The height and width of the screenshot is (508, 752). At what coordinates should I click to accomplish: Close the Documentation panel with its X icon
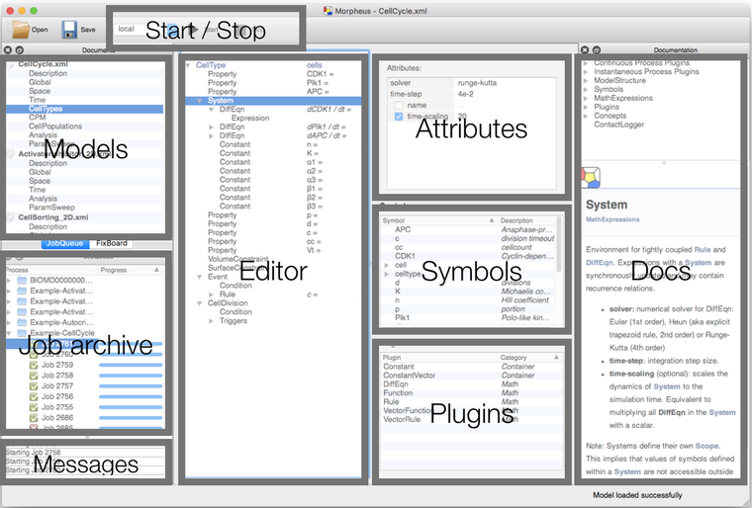[x=584, y=49]
